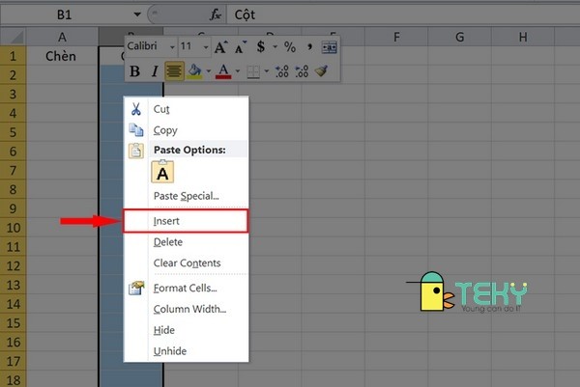
Task: Select column H header
Action: pyautogui.click(x=523, y=37)
